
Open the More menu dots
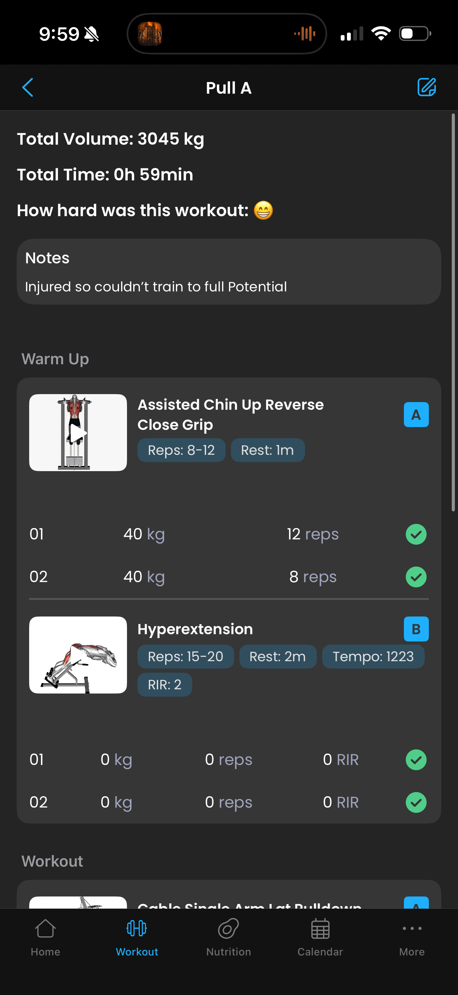coord(412,928)
